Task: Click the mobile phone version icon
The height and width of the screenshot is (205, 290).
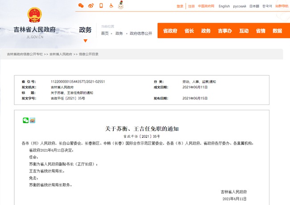Action: pyautogui.click(x=101, y=6)
